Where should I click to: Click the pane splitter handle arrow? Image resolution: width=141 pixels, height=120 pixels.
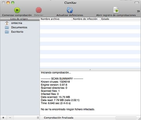pyautogui.click(x=90, y=70)
